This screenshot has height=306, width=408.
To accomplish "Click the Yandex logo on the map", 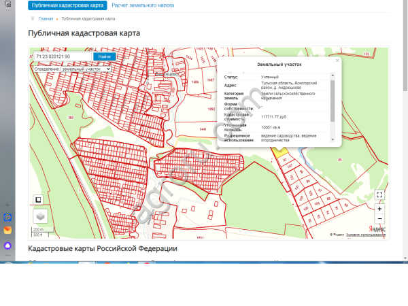I will point(377,228).
